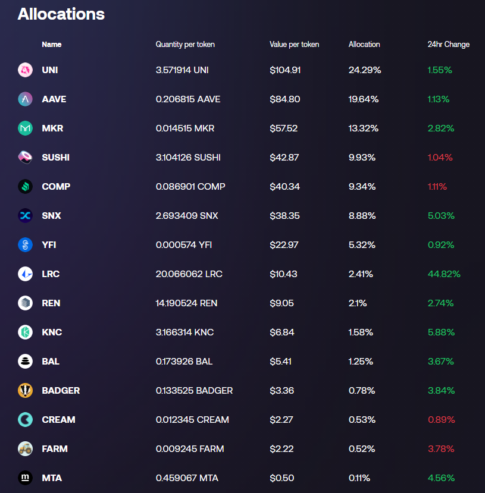Click the Name column header
The width and height of the screenshot is (485, 493).
click(52, 45)
